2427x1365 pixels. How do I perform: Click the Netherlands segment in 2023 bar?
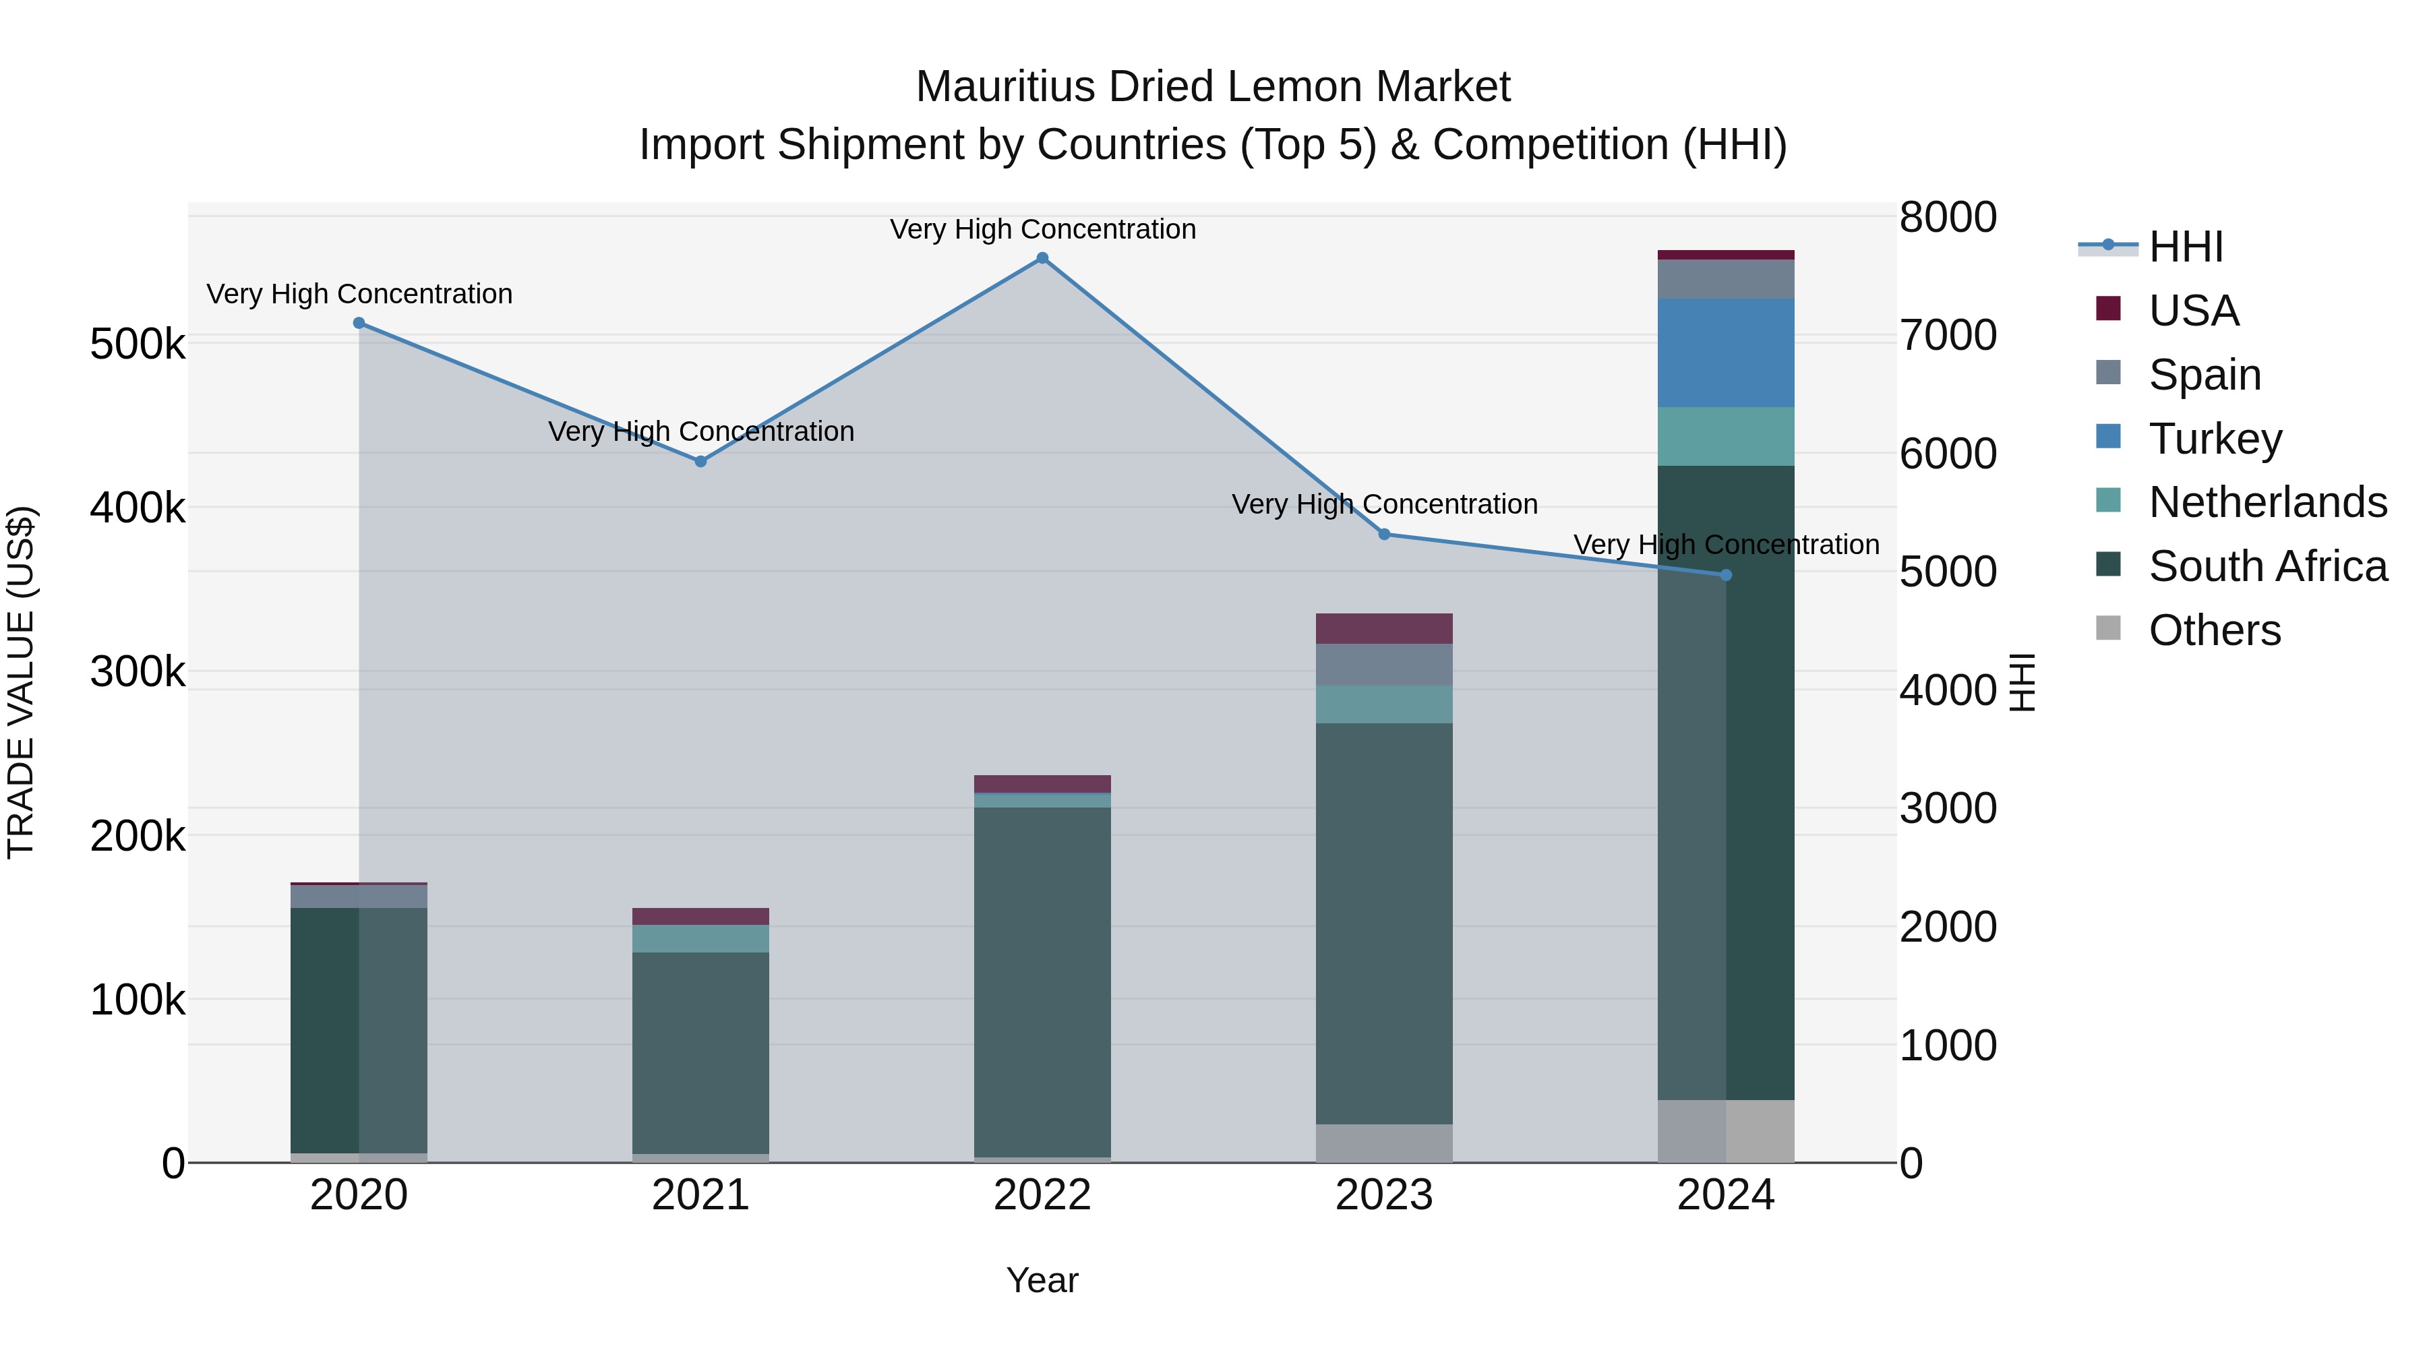point(1384,704)
